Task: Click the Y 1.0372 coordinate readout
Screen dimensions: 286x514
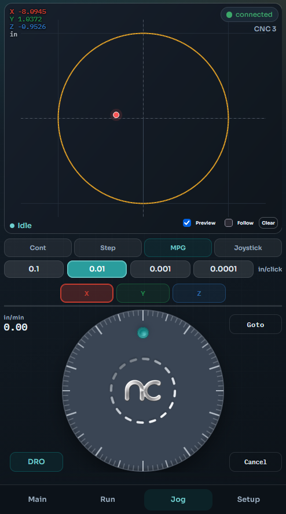Action: pyautogui.click(x=25, y=19)
